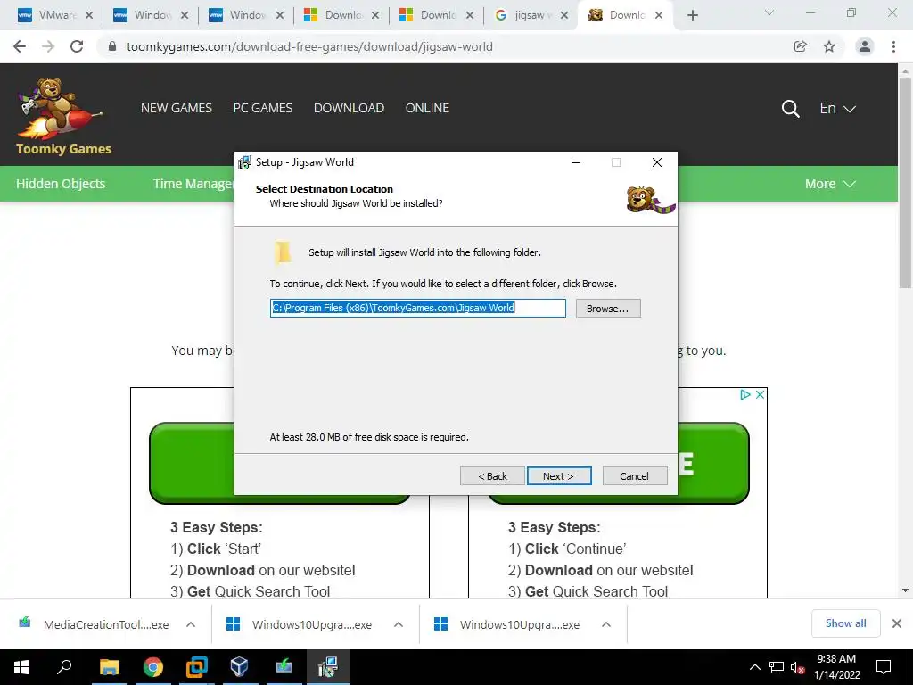Image resolution: width=913 pixels, height=685 pixels.
Task: Open the Chrome tab search chevron
Action: tap(769, 13)
